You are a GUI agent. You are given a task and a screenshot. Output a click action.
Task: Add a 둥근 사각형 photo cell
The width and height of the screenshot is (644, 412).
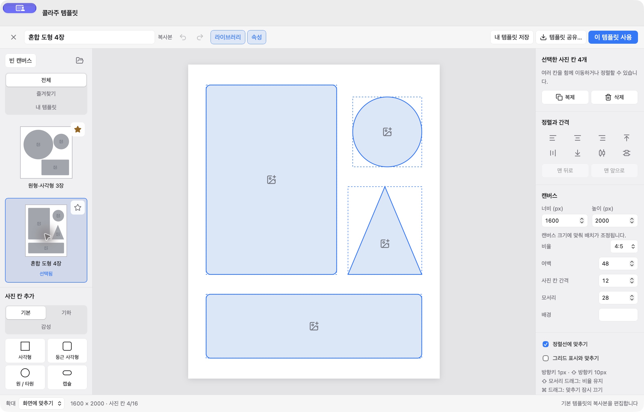[67, 350]
